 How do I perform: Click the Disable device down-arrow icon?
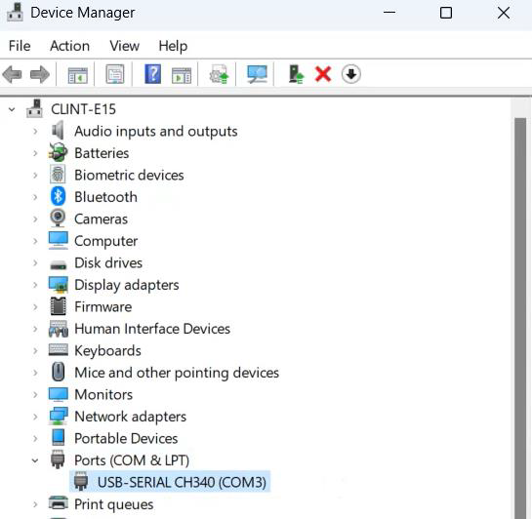[x=351, y=74]
